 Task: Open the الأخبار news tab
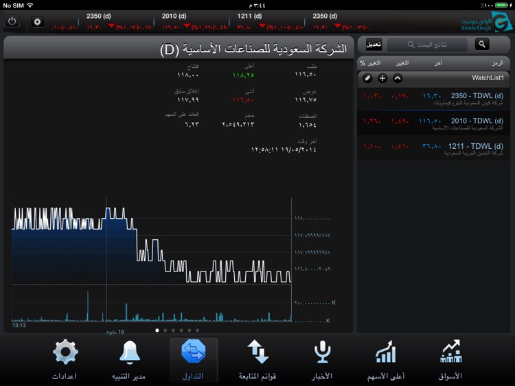322,360
